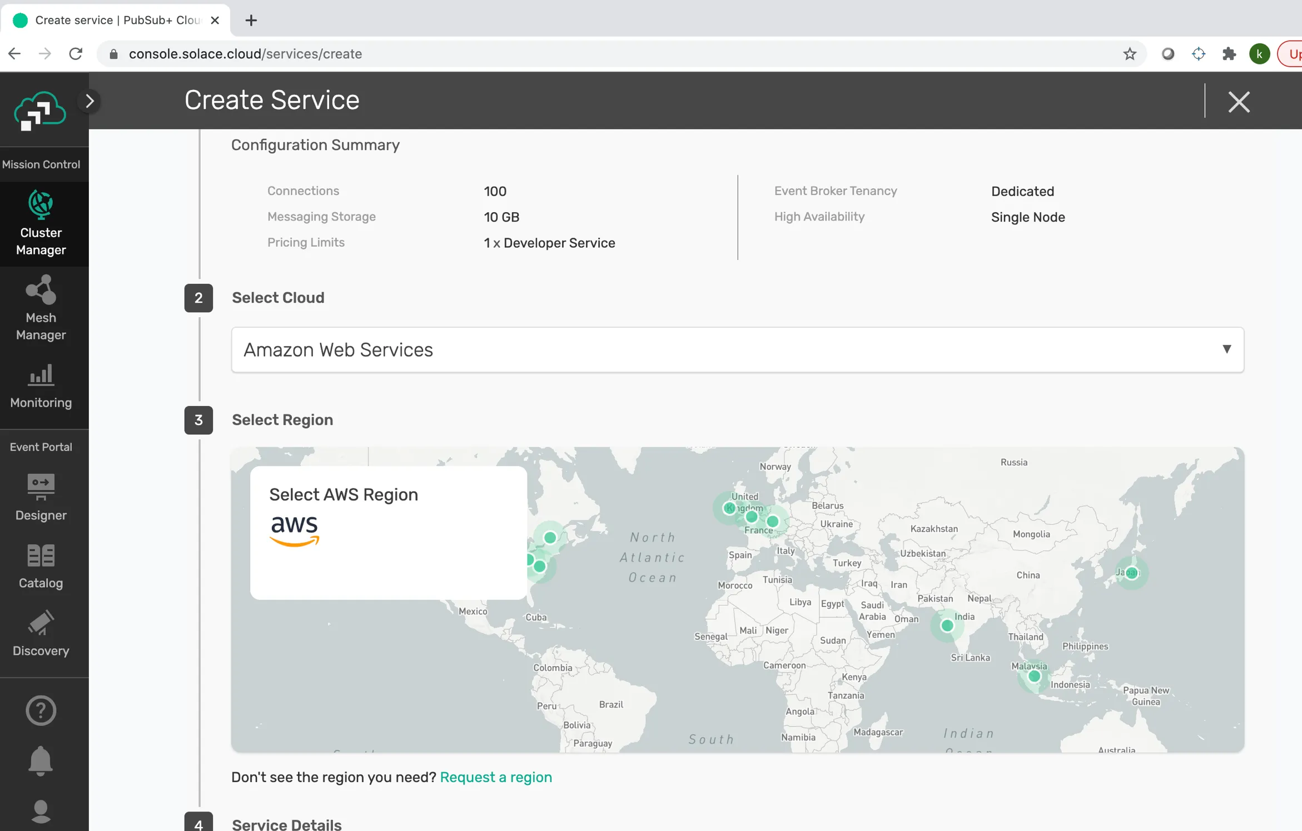Image resolution: width=1302 pixels, height=831 pixels.
Task: Open the user profile icon in sidebar
Action: point(41,812)
